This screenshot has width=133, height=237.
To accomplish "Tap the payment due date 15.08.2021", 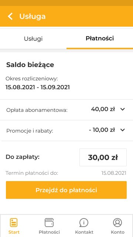I will (x=114, y=173).
